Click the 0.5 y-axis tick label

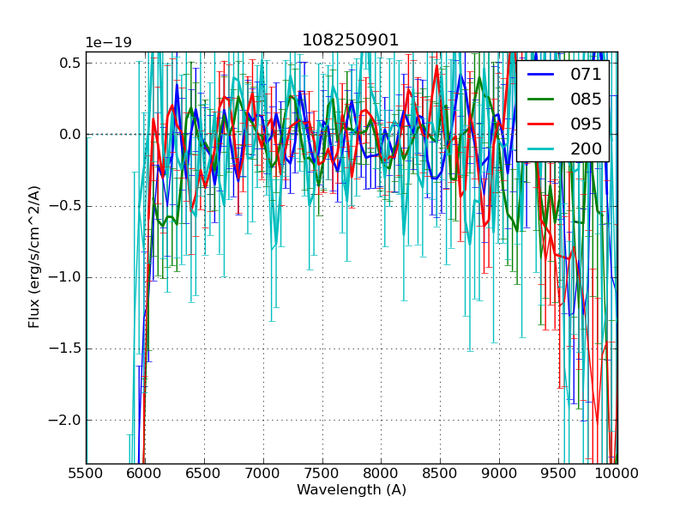click(69, 63)
